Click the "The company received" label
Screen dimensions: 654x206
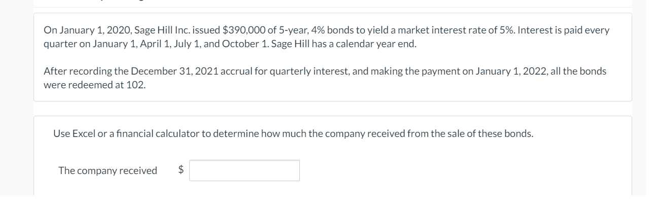pos(108,170)
